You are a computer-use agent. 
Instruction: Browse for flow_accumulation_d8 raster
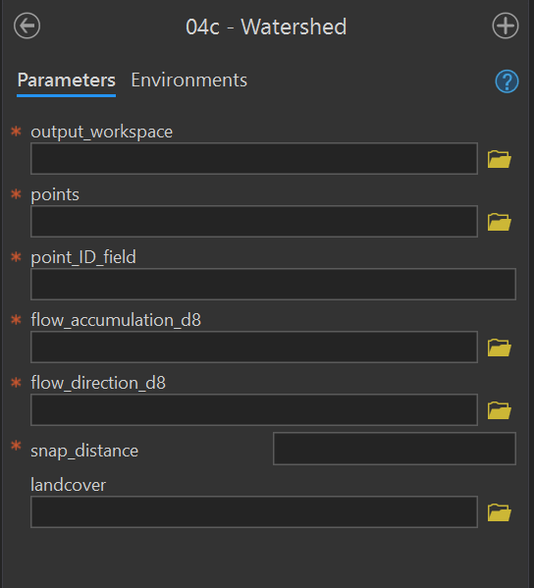(x=499, y=347)
